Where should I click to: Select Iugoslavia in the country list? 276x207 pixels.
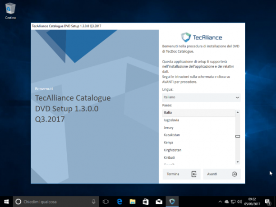pos(199,120)
